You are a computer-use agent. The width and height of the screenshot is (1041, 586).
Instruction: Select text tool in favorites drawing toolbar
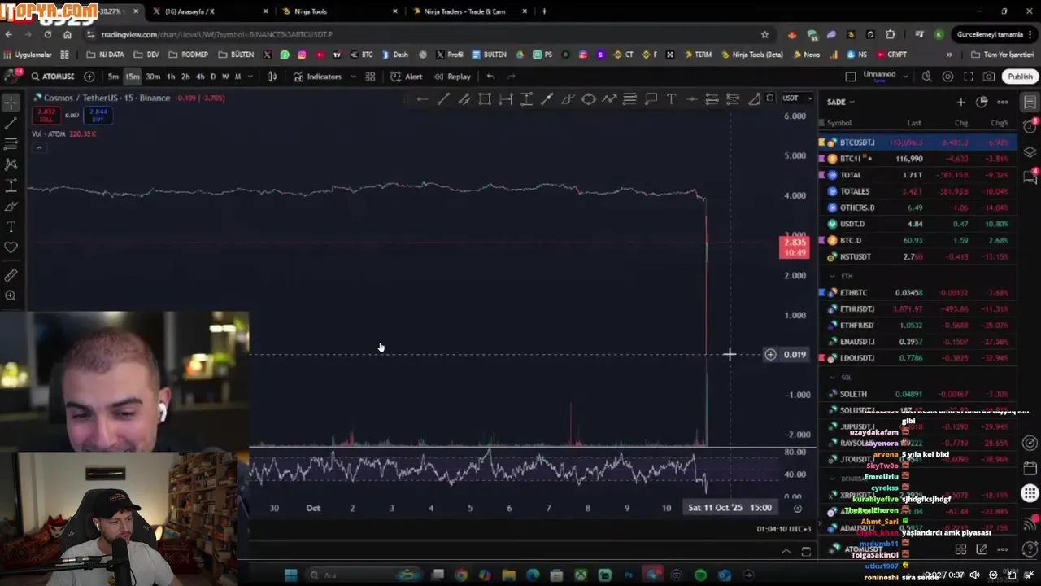point(671,99)
